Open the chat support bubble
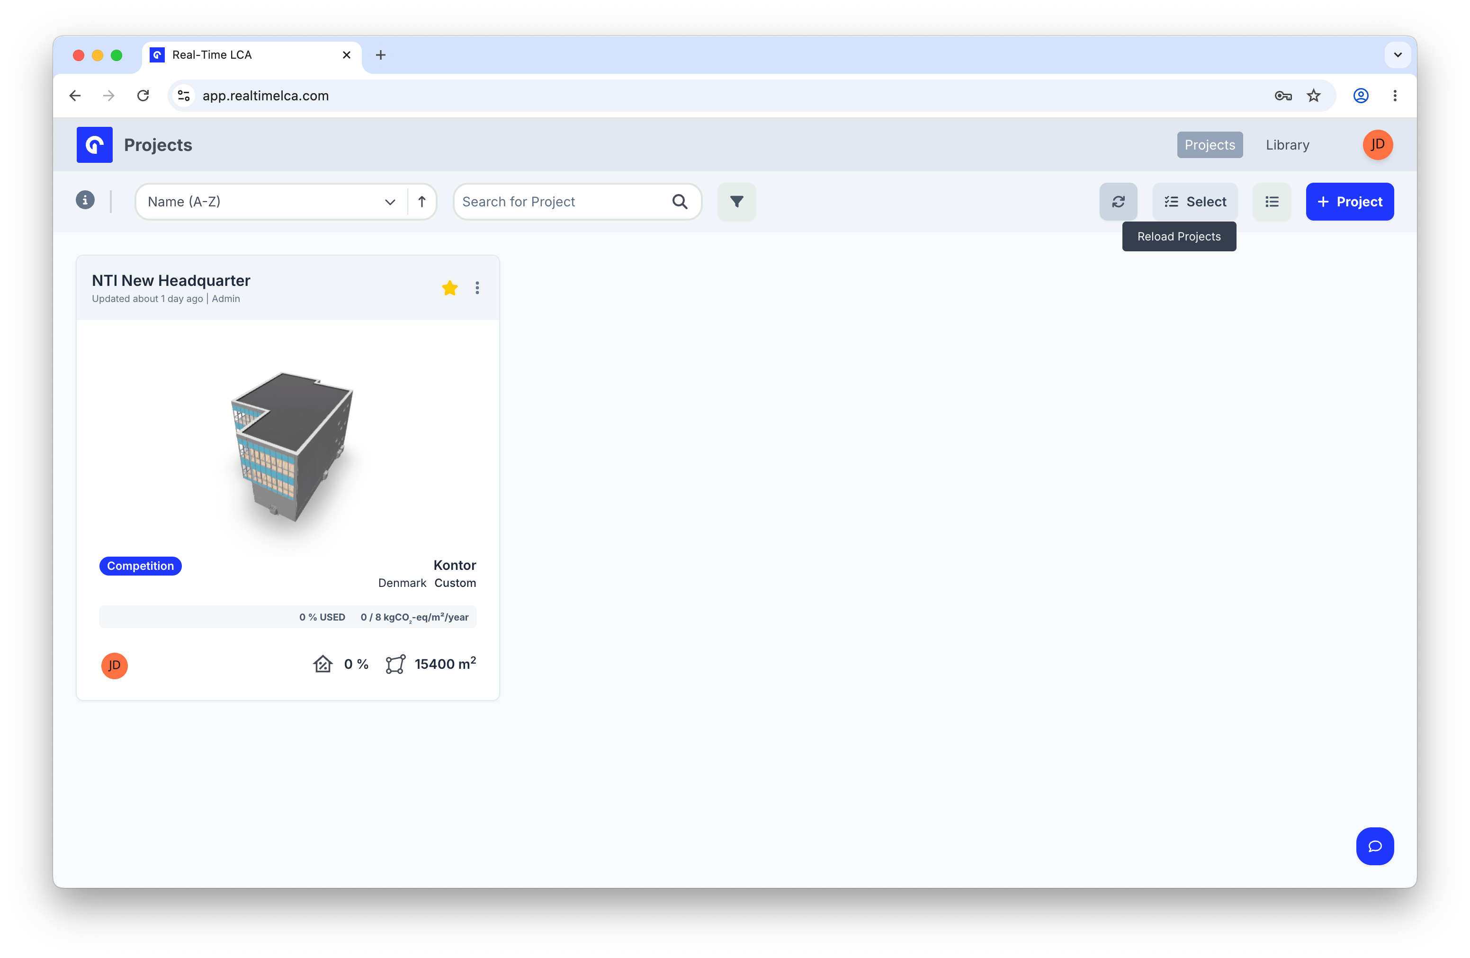The image size is (1470, 958). (1375, 846)
